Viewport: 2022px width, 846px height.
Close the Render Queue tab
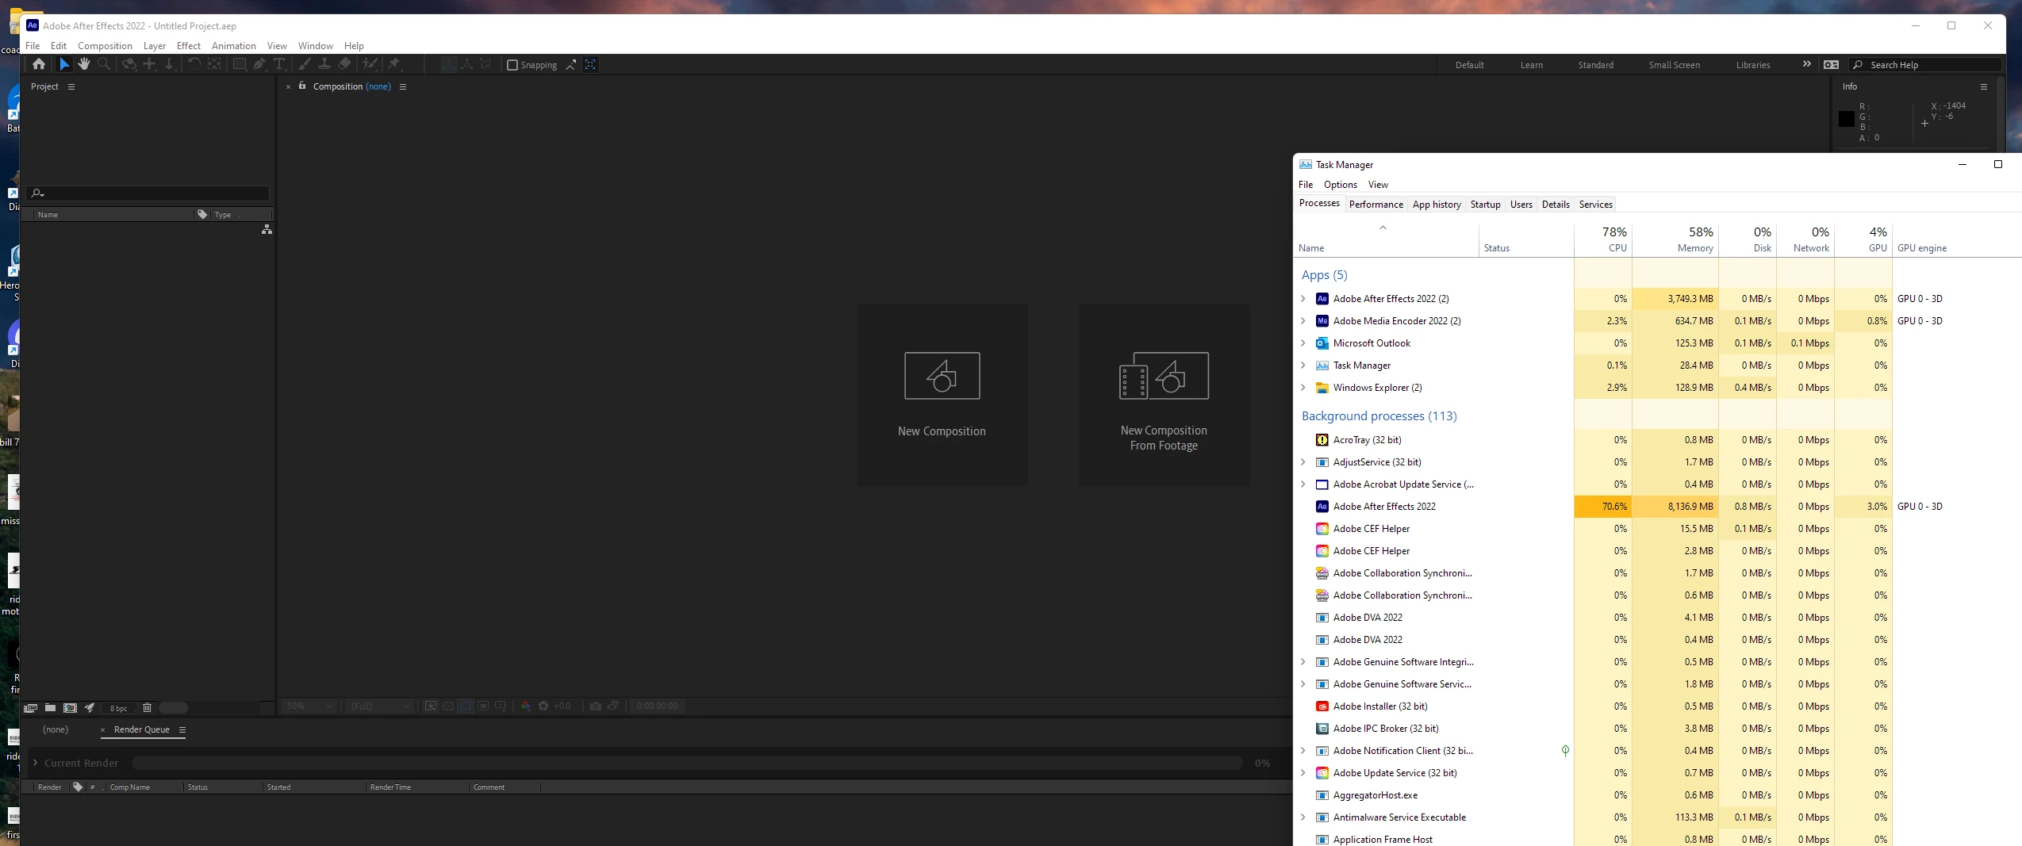pos(102,729)
